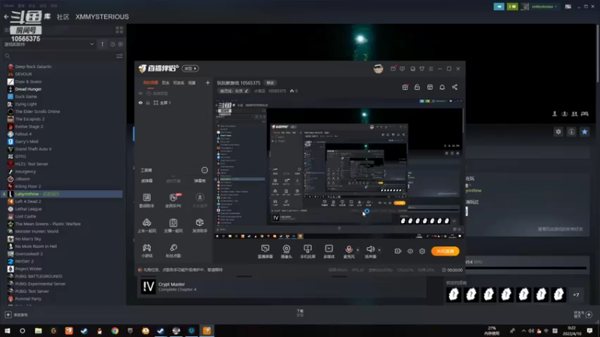
Task: Click the bell reminder icon in streaming app
Action: pyautogui.click(x=442, y=87)
